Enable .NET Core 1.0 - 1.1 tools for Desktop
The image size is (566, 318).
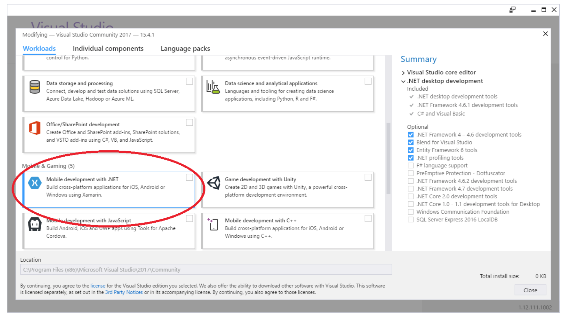(x=410, y=204)
